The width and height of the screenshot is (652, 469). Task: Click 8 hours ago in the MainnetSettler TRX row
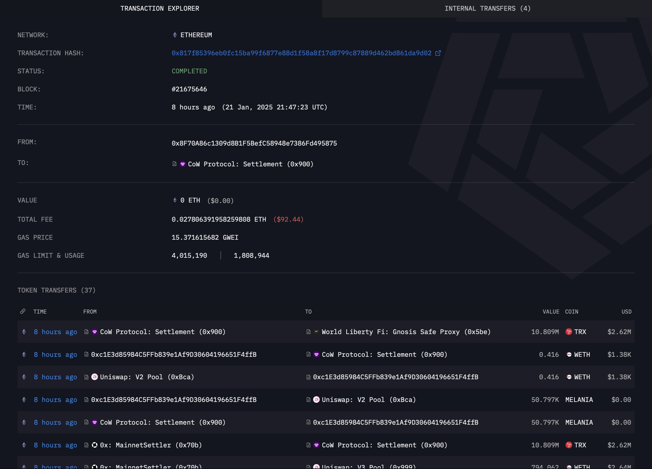(56, 445)
